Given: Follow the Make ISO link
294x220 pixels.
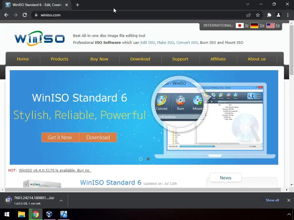Looking at the screenshot, I should point(166,42).
